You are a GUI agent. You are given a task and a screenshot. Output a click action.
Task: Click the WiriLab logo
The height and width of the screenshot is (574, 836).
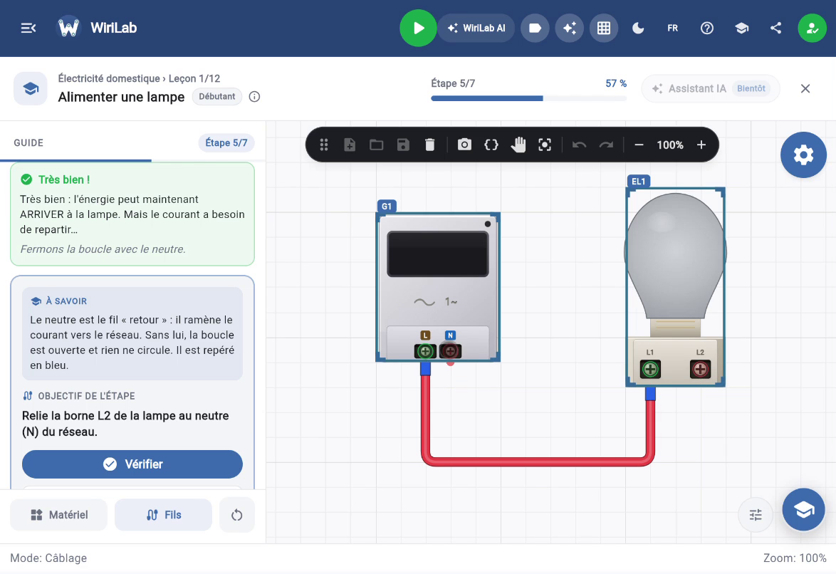pyautogui.click(x=68, y=28)
